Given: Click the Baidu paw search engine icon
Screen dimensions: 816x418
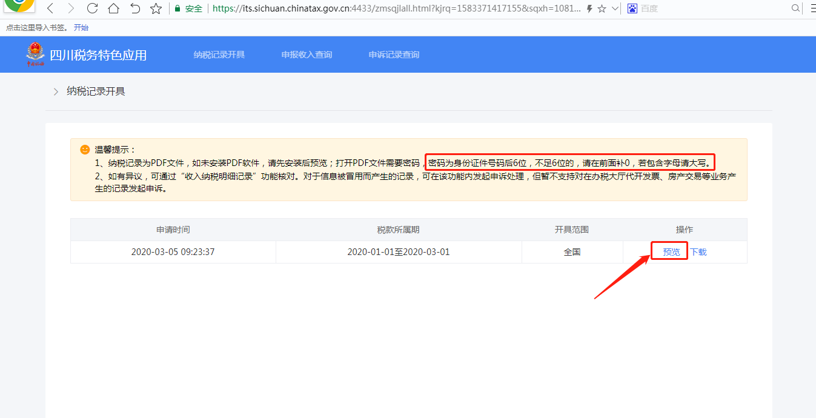Looking at the screenshot, I should click(632, 8).
